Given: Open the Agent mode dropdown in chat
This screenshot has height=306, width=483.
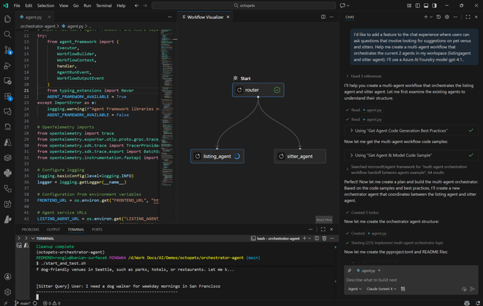Looking at the screenshot, I should tap(355, 289).
